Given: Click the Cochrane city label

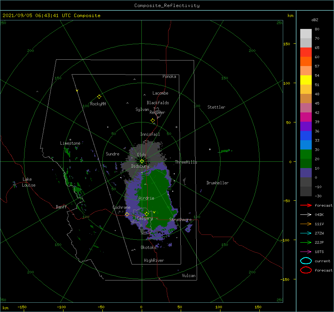Looking at the screenshot, I should (x=121, y=207).
